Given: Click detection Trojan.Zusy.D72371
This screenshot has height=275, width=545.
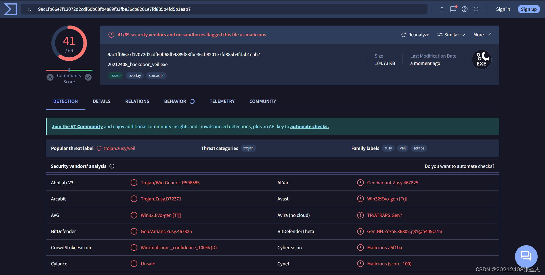Looking at the screenshot, I should (161, 199).
